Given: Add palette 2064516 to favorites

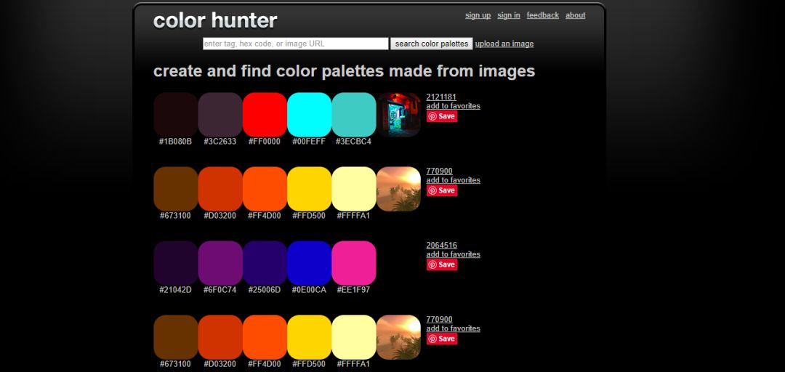Looking at the screenshot, I should 453,254.
